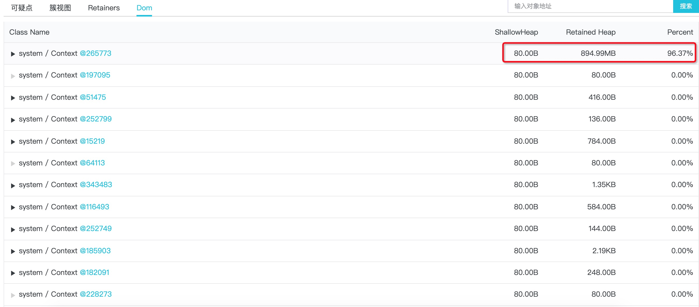The image size is (699, 307).
Task: Open object address link @228273
Action: tap(95, 294)
